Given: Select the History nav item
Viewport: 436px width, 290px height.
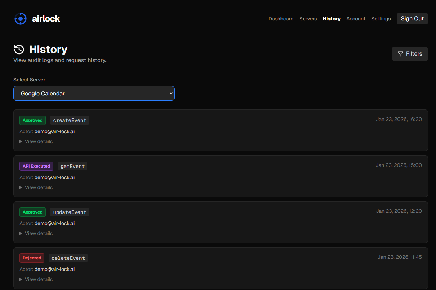Looking at the screenshot, I should [332, 19].
